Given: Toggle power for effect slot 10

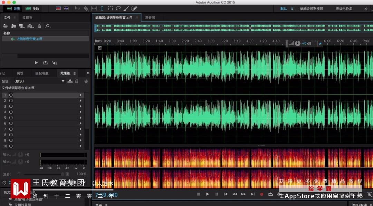Looking at the screenshot, I should [11, 146].
